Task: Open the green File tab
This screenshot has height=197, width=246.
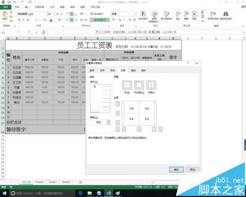Action: [x=5, y=7]
